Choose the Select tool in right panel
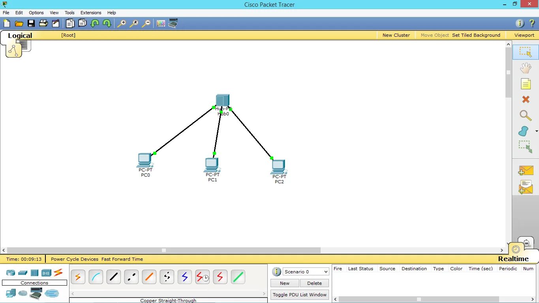 click(526, 52)
